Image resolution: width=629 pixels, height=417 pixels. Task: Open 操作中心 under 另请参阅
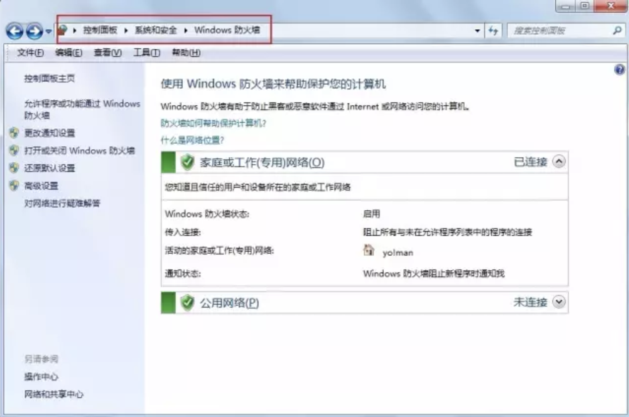(41, 377)
